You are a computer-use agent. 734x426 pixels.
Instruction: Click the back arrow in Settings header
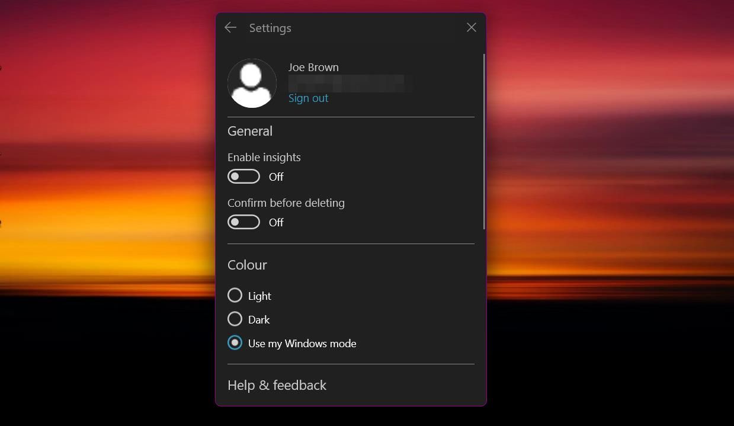[x=230, y=27]
